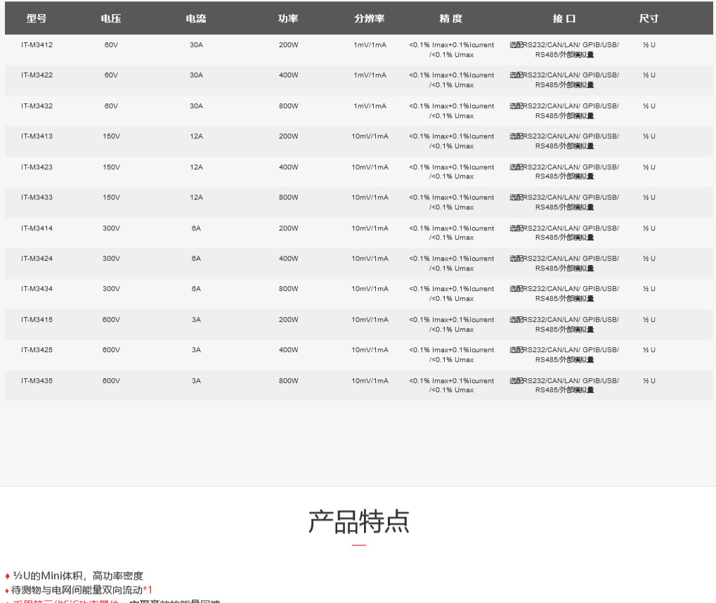Select the IT-M3435 model name
716x603 pixels.
(x=37, y=381)
